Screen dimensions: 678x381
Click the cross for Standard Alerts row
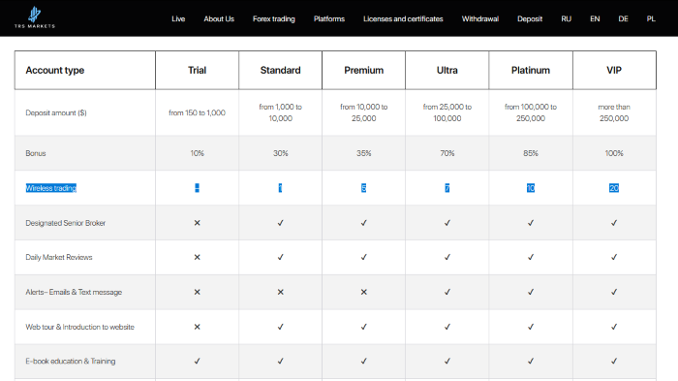tap(280, 292)
